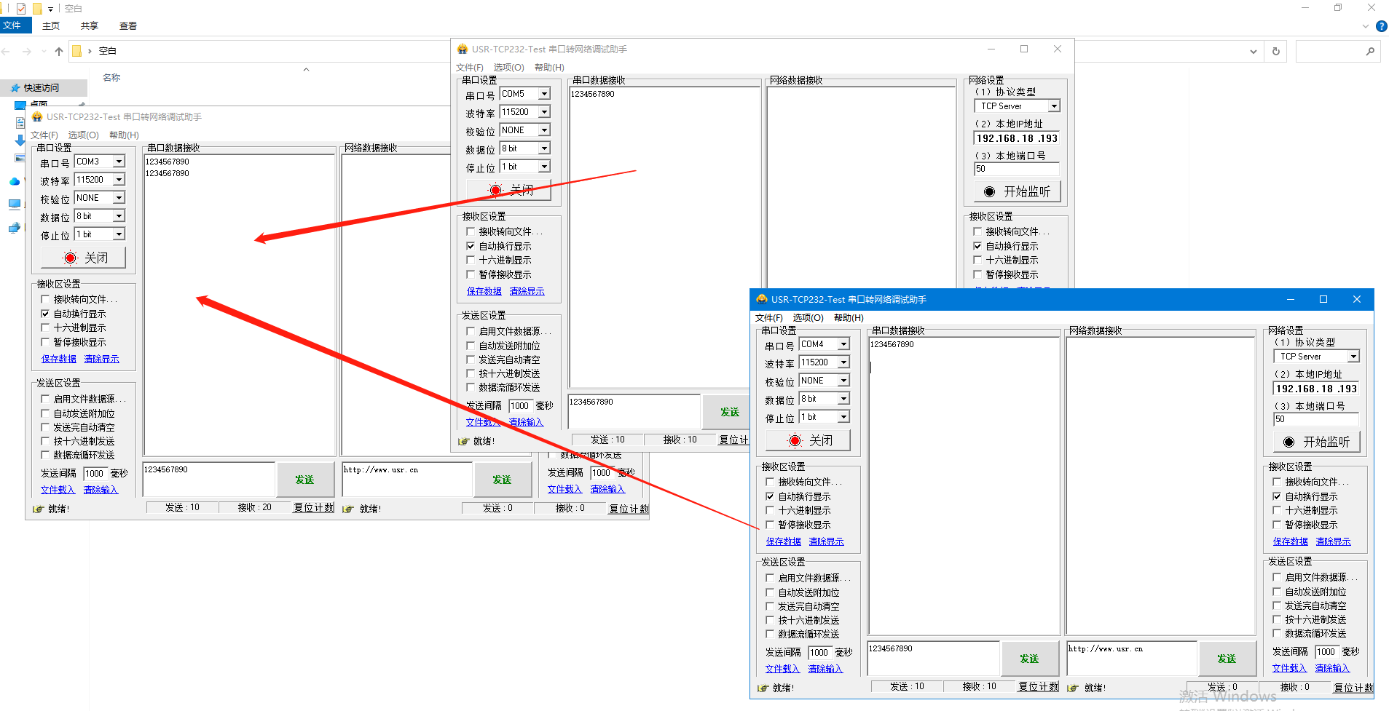This screenshot has height=711, width=1389.
Task: Click the app icon in COM4 window title bar
Action: click(x=761, y=299)
